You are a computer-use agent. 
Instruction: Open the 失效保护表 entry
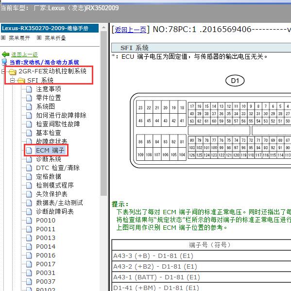[x=51, y=194]
